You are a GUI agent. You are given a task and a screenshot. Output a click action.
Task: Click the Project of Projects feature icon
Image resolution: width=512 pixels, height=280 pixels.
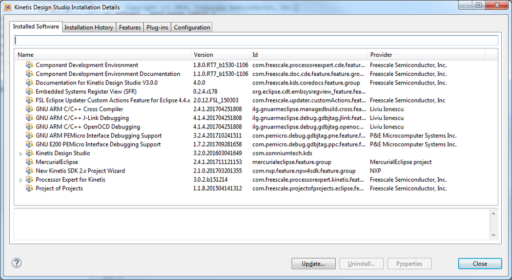29,188
